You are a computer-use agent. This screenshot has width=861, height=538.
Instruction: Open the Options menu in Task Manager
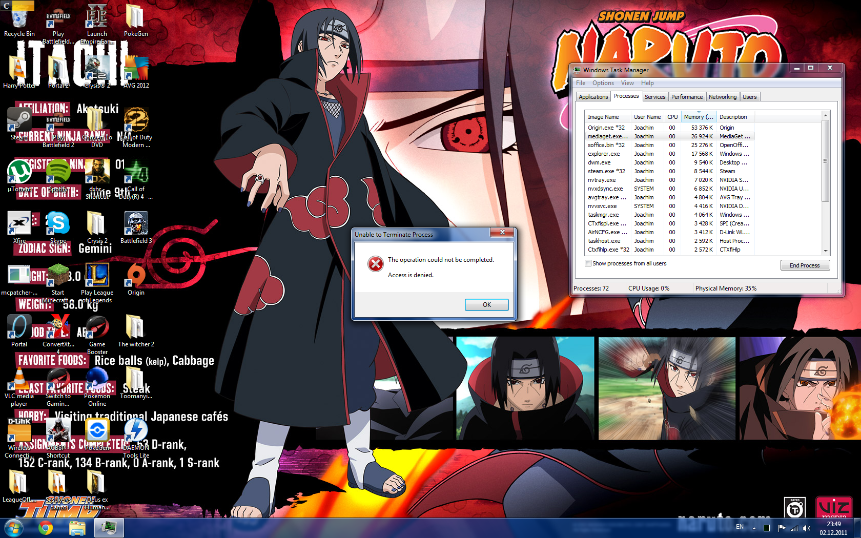(x=603, y=83)
